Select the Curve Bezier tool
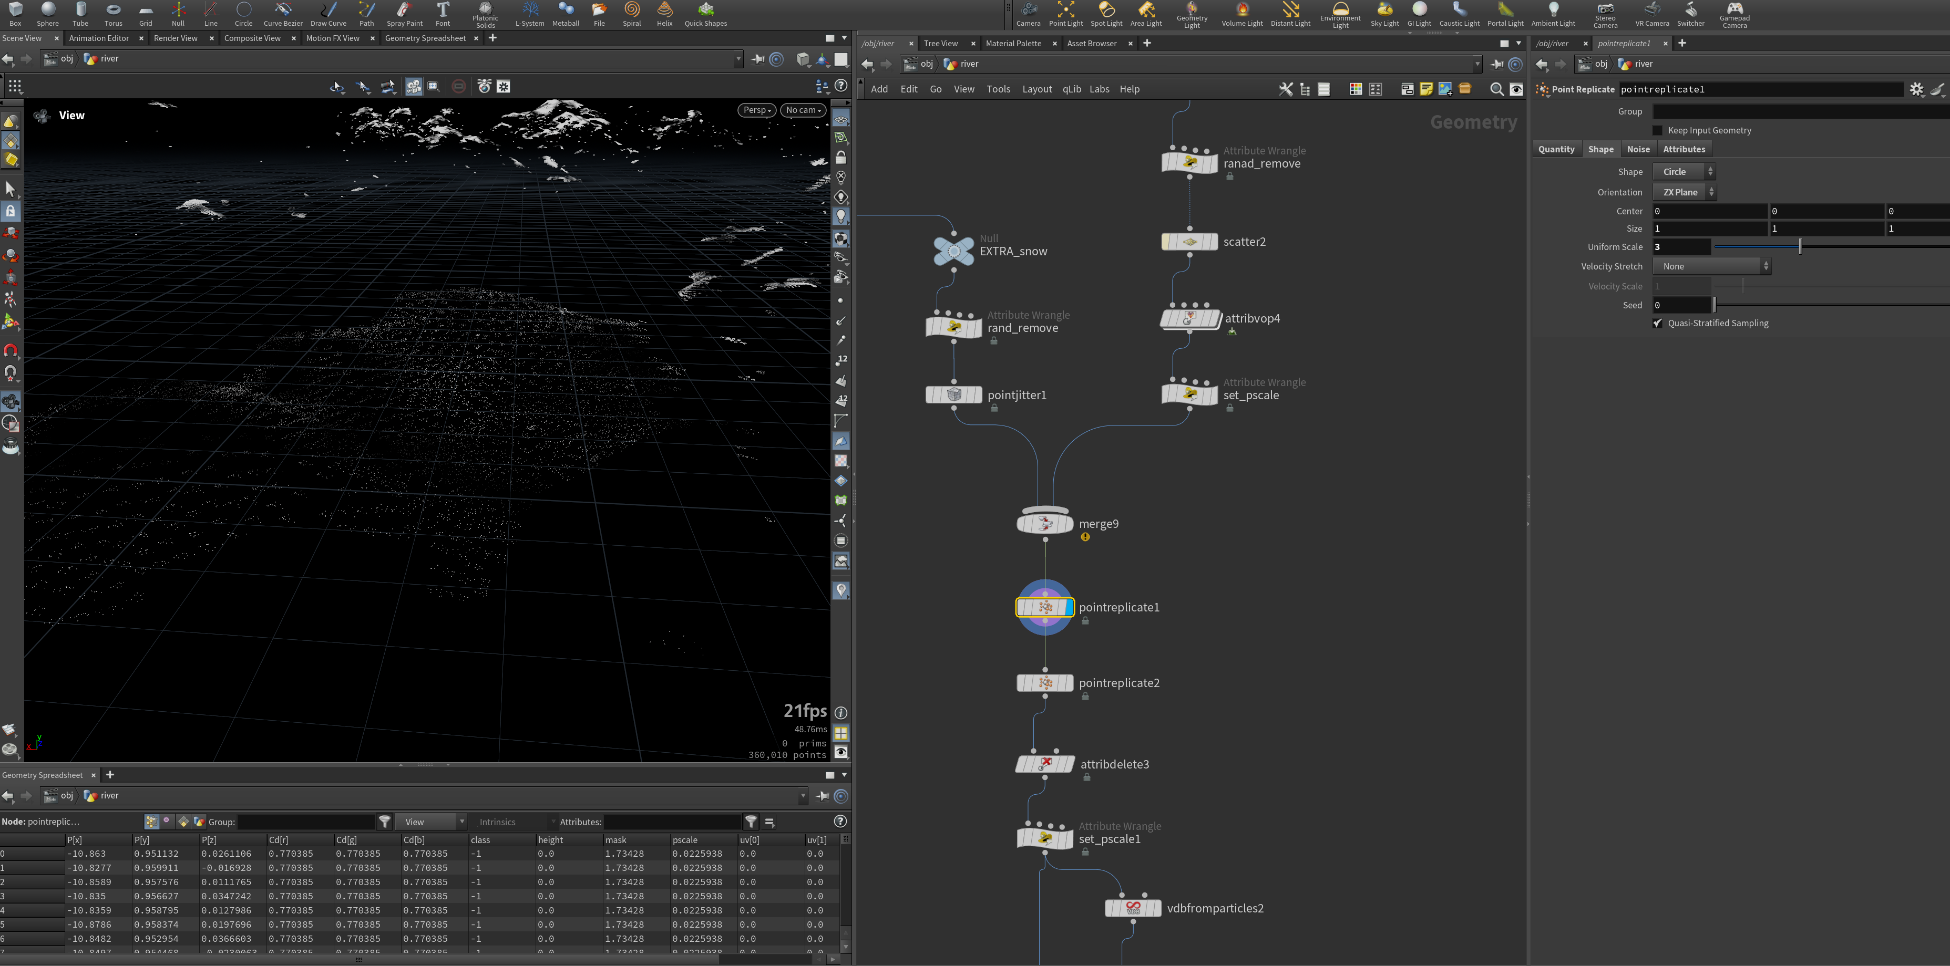This screenshot has width=1950, height=966. coord(283,14)
